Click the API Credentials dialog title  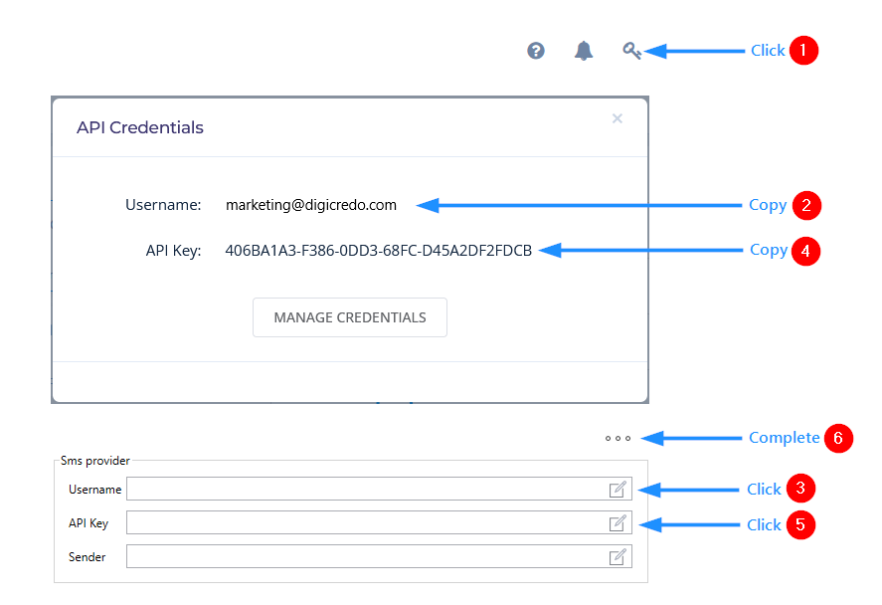pos(140,127)
